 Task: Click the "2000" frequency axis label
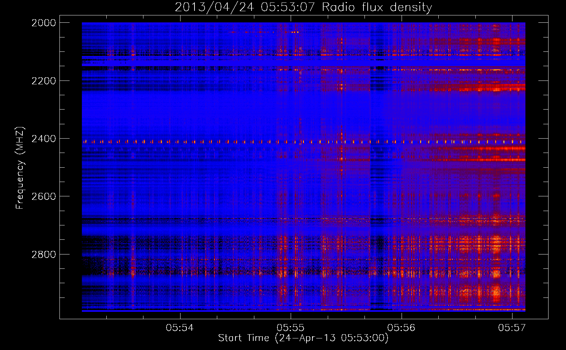tap(44, 23)
